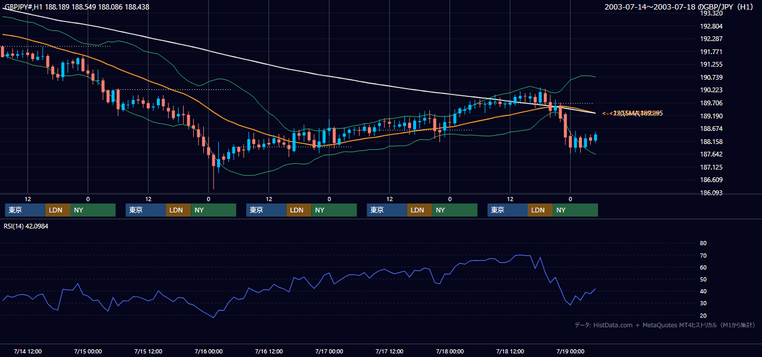
Task: Click the NY session block above 7/19 00:00
Action: (x=575, y=210)
